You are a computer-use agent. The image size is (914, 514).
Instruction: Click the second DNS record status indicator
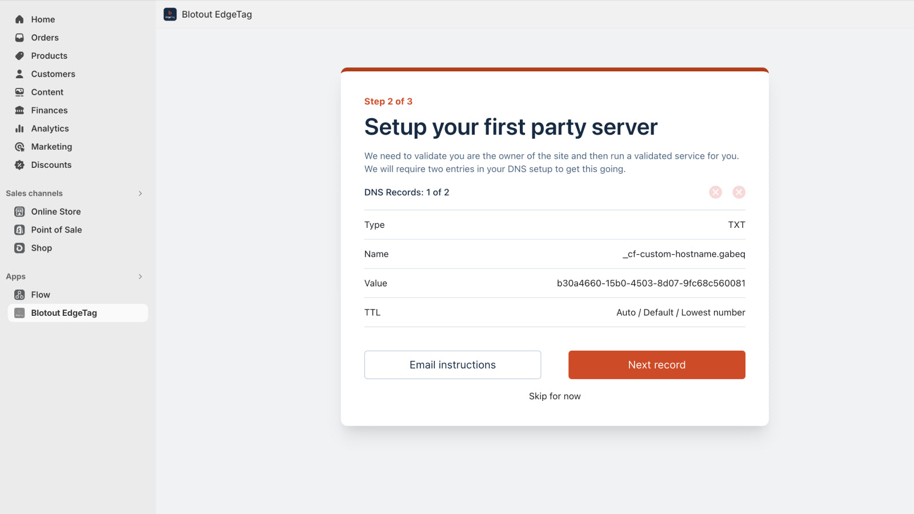(739, 192)
